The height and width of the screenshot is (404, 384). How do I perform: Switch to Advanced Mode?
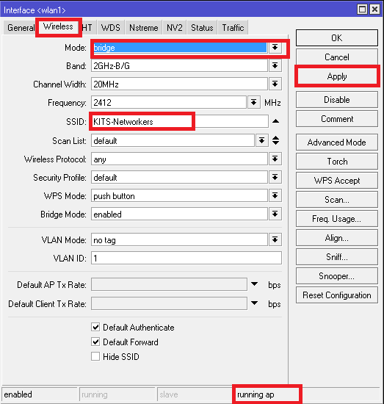tap(337, 143)
